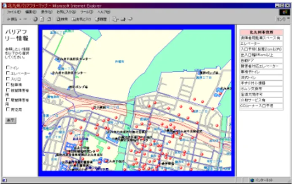
Task: Open the 表示 menu
Action: pyautogui.click(x=47, y=12)
